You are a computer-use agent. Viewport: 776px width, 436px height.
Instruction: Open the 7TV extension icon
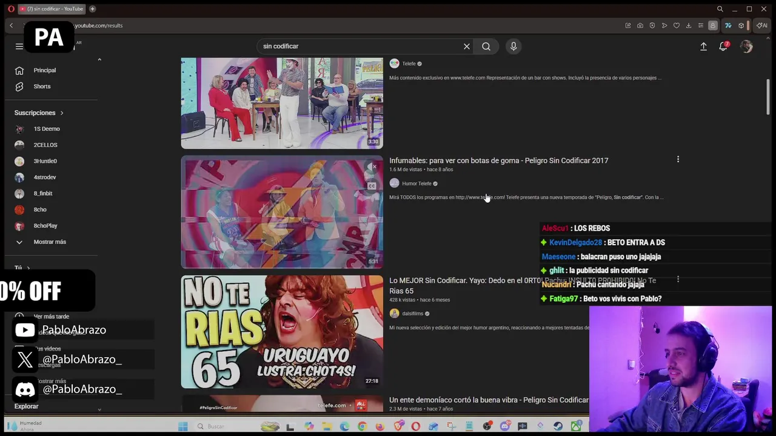[x=728, y=25]
